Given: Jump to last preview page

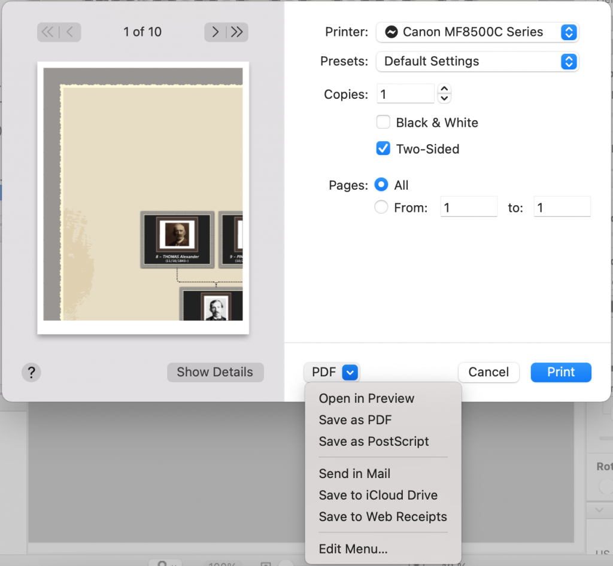Looking at the screenshot, I should click(237, 32).
